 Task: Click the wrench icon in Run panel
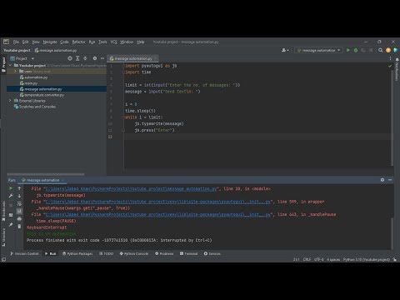pos(11,196)
